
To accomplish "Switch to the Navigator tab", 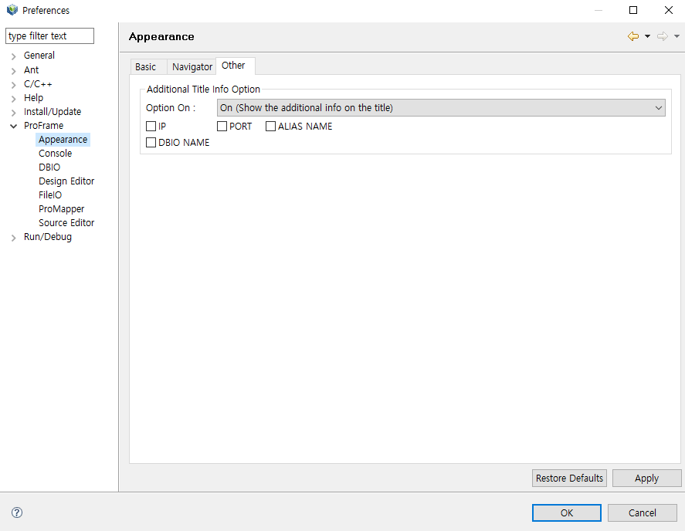I will [192, 67].
